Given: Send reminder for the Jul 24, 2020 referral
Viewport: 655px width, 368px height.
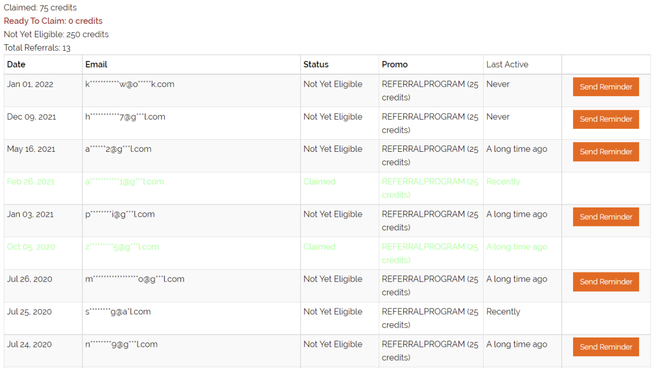Looking at the screenshot, I should 606,347.
